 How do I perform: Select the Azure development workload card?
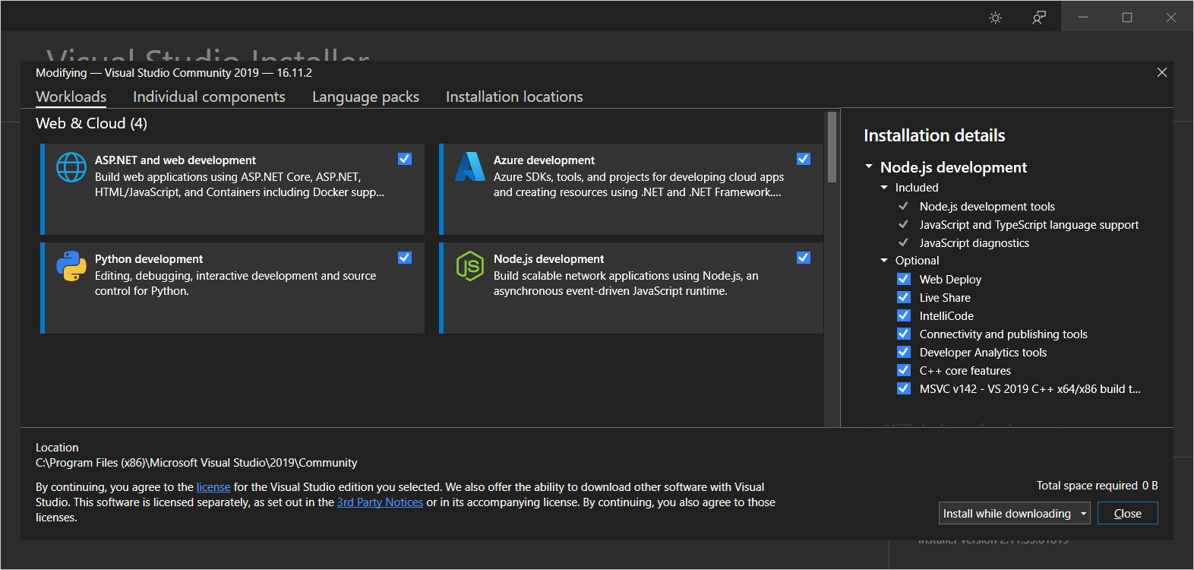click(x=631, y=189)
